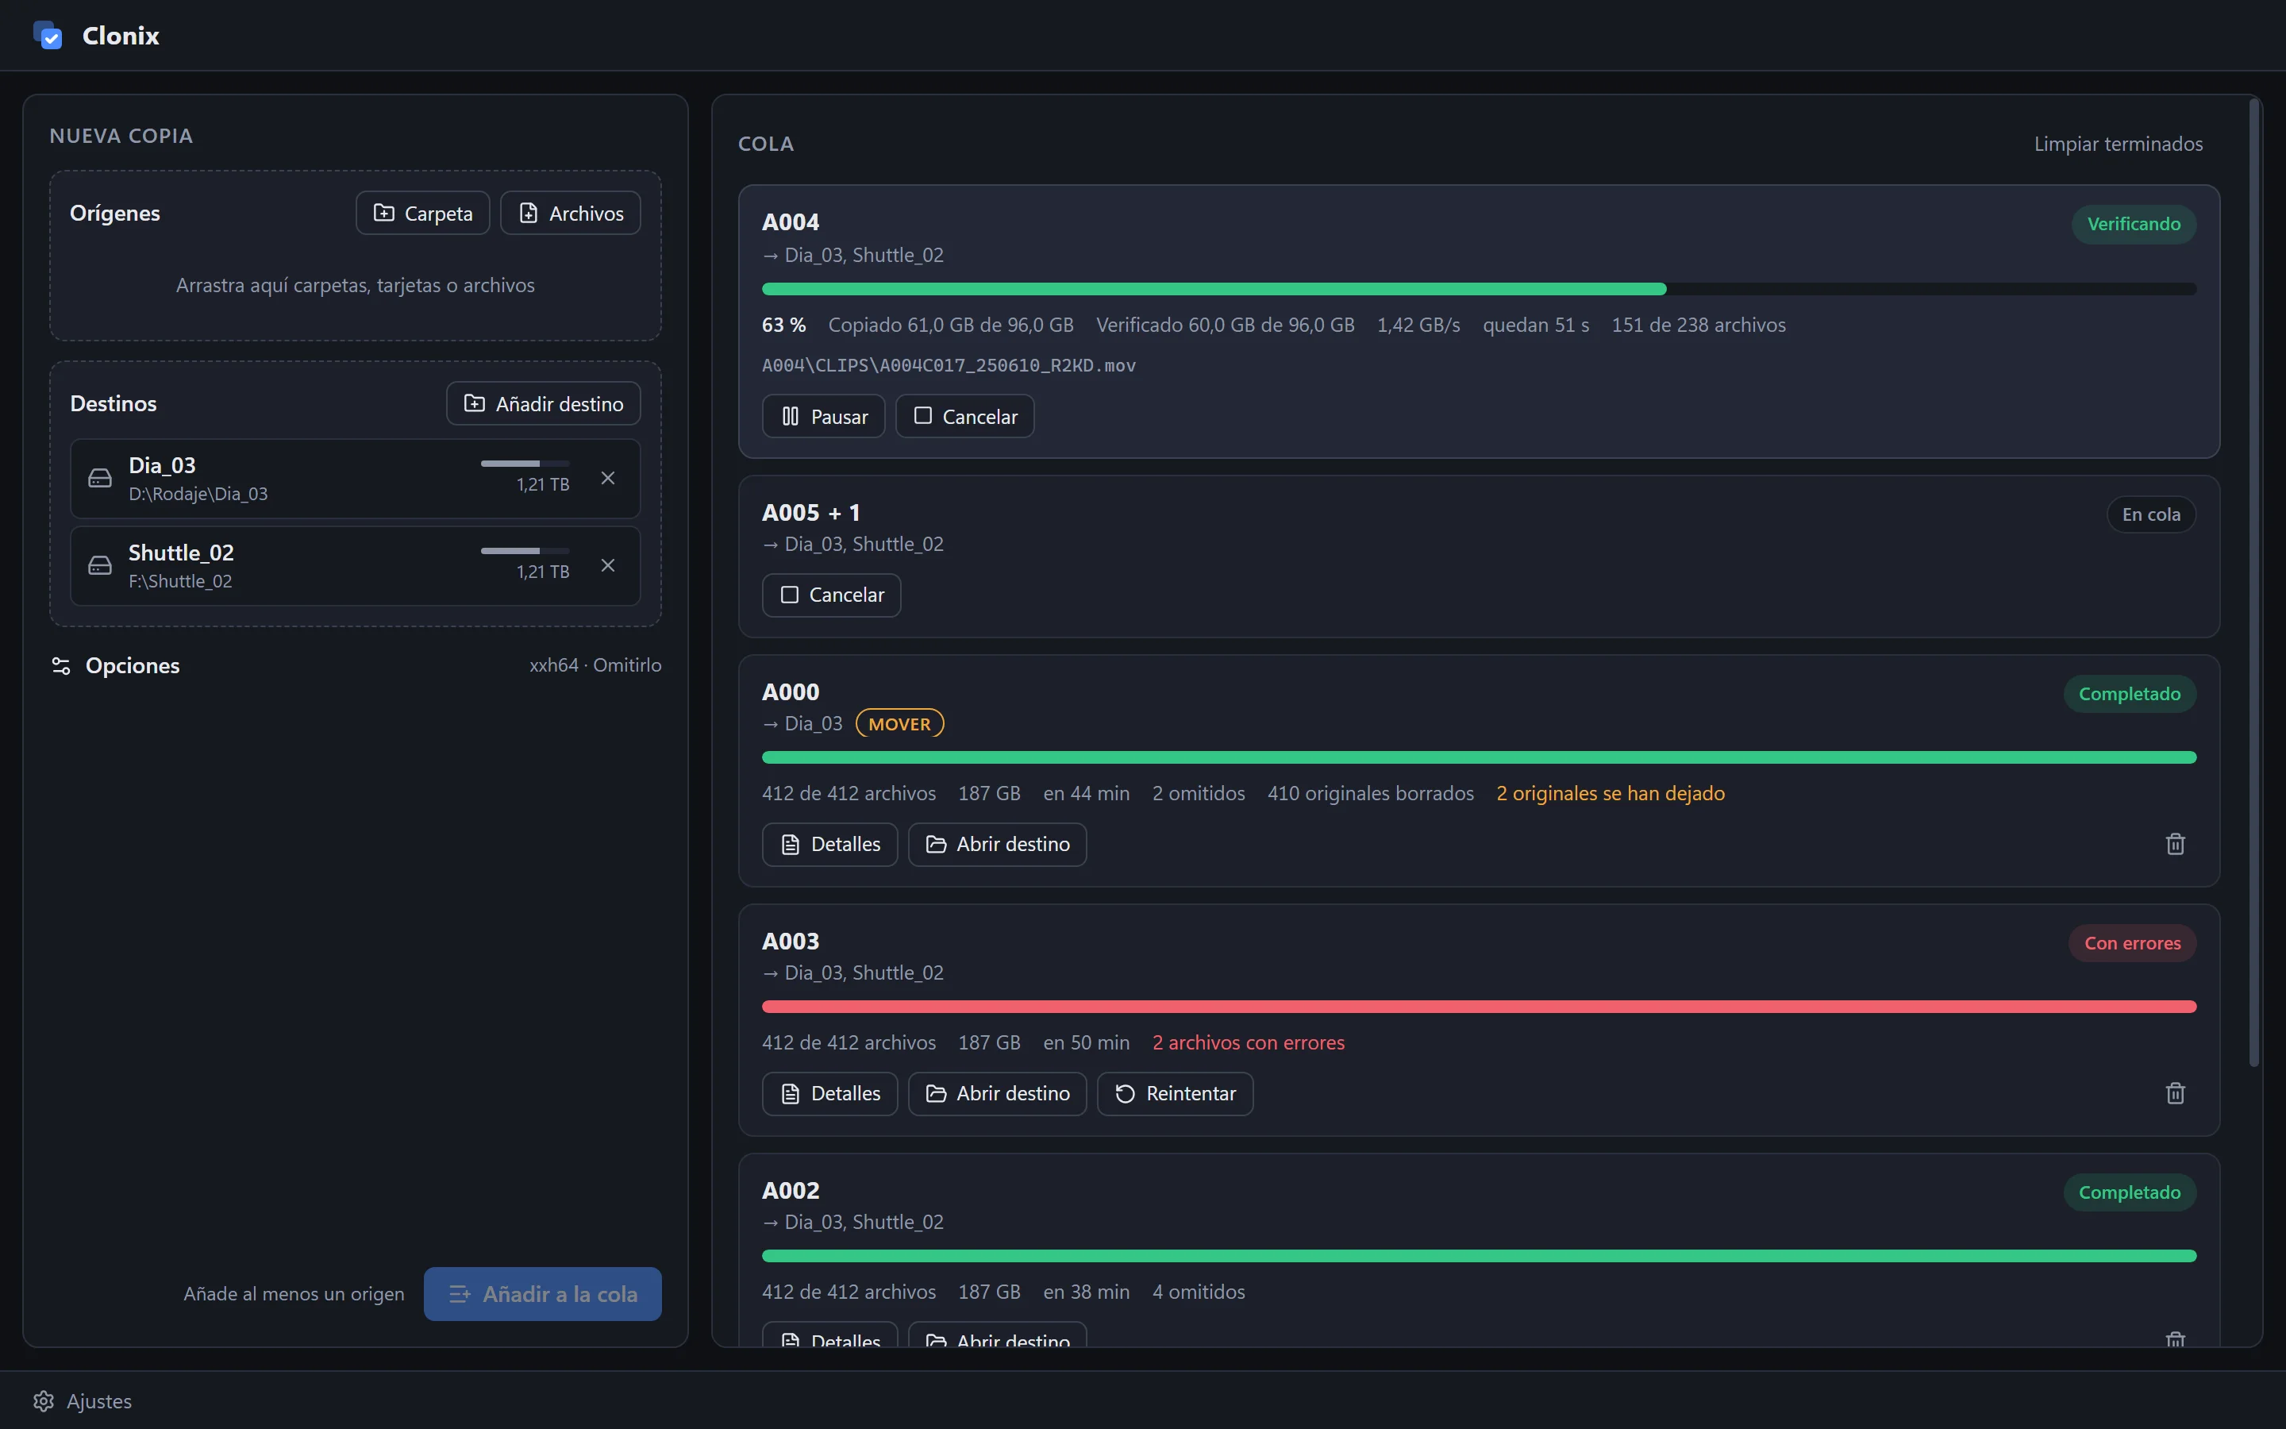Screen dimensions: 2286x1429
Task: Cancel the queued A005 + 1 job
Action: pyautogui.click(x=831, y=595)
